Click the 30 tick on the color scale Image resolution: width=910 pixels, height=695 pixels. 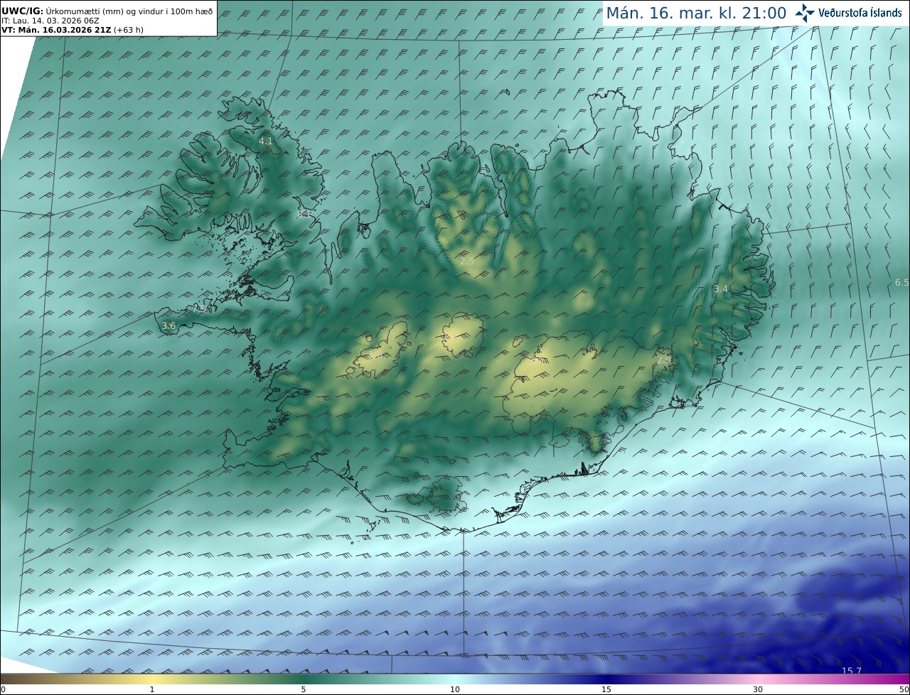click(x=758, y=689)
